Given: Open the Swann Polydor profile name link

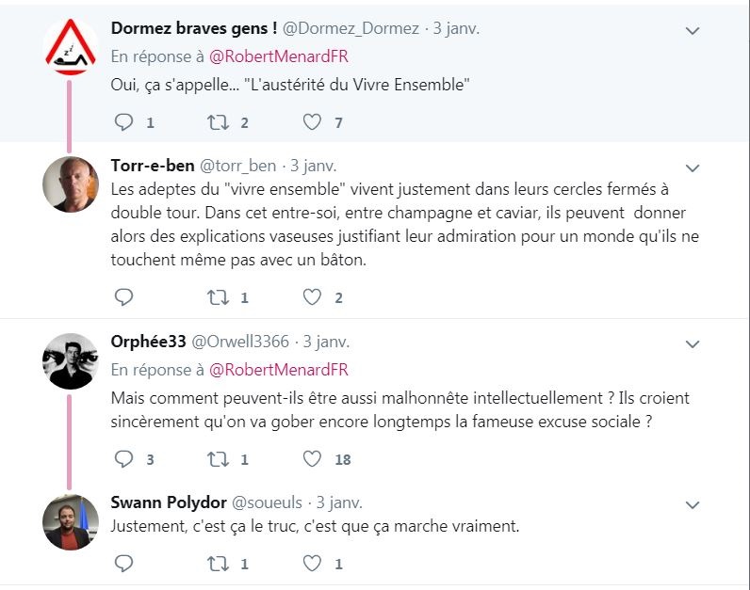Looking at the screenshot, I should tap(166, 502).
